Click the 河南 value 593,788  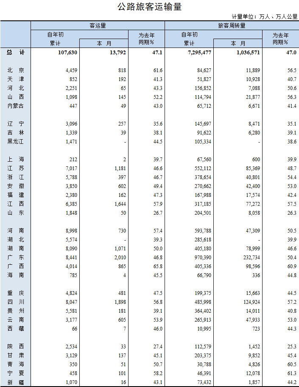point(203,230)
